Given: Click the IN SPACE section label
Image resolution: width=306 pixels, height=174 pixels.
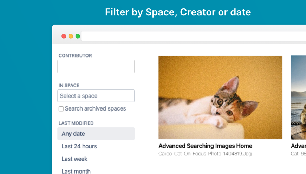Looking at the screenshot, I should 69,85.
